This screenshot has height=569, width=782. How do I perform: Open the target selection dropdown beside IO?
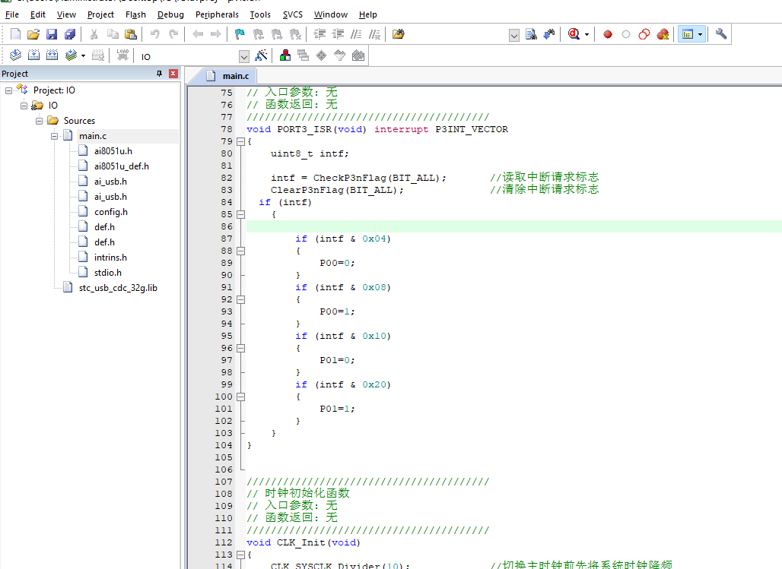[244, 56]
